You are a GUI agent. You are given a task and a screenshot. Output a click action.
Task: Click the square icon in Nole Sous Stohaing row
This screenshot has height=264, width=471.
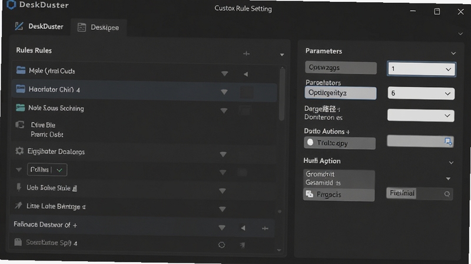click(x=245, y=110)
